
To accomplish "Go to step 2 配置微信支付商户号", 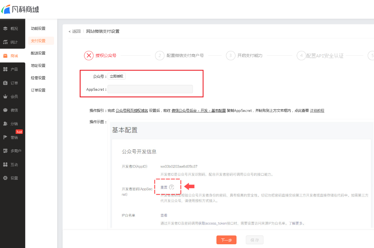I will pos(179,55).
